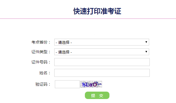Image resolution: width=176 pixels, height=103 pixels.
Task: Click the 提 character on the green button
Action: coord(93,96)
